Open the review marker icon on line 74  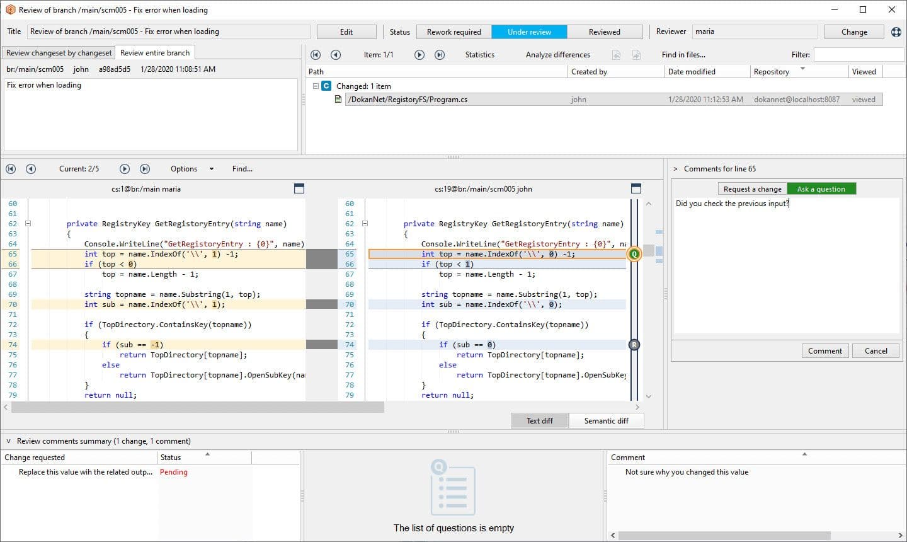(x=634, y=345)
